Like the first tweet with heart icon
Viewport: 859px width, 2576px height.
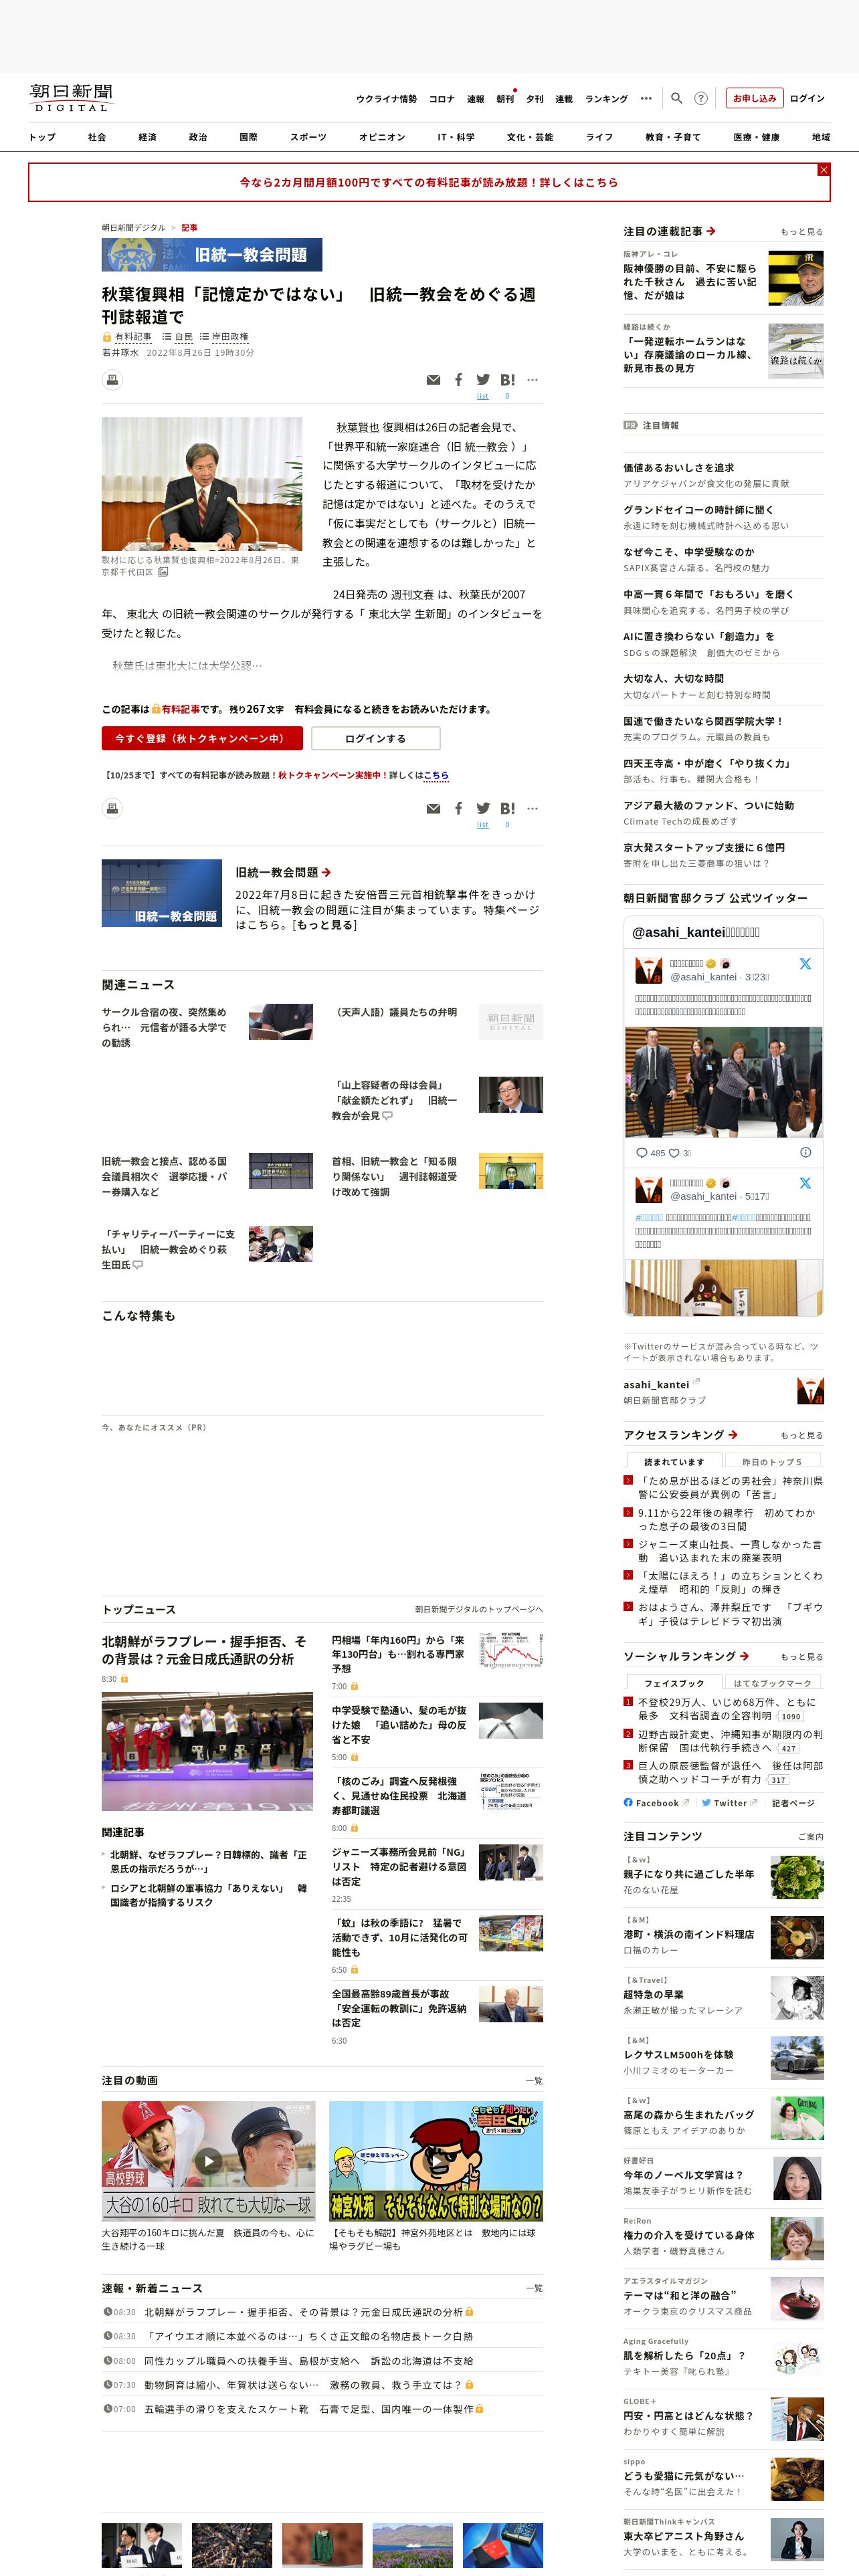tap(674, 1153)
